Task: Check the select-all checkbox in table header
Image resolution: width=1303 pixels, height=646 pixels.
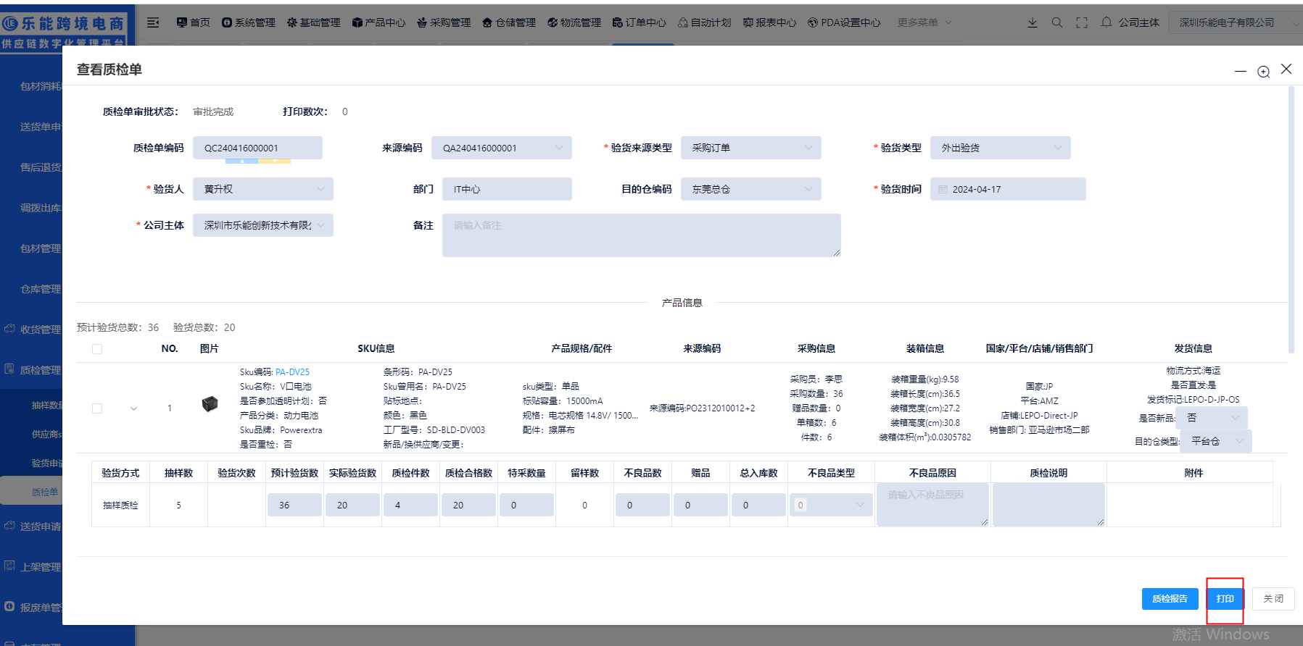Action: pyautogui.click(x=97, y=349)
